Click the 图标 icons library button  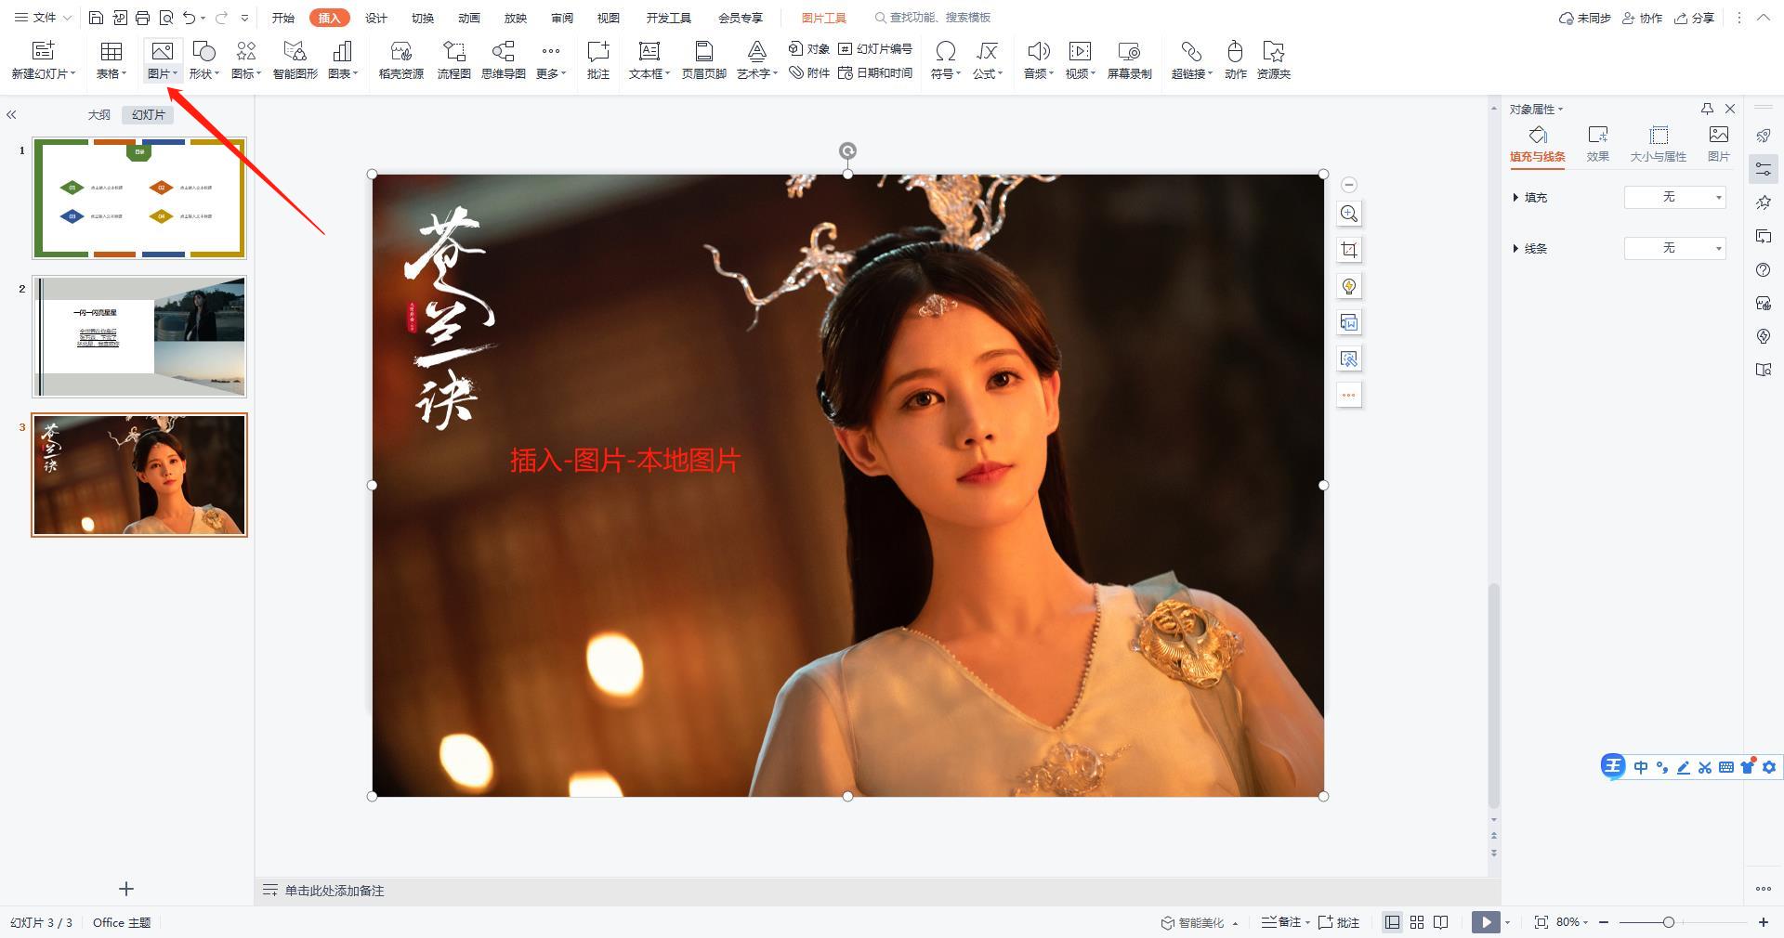(245, 59)
